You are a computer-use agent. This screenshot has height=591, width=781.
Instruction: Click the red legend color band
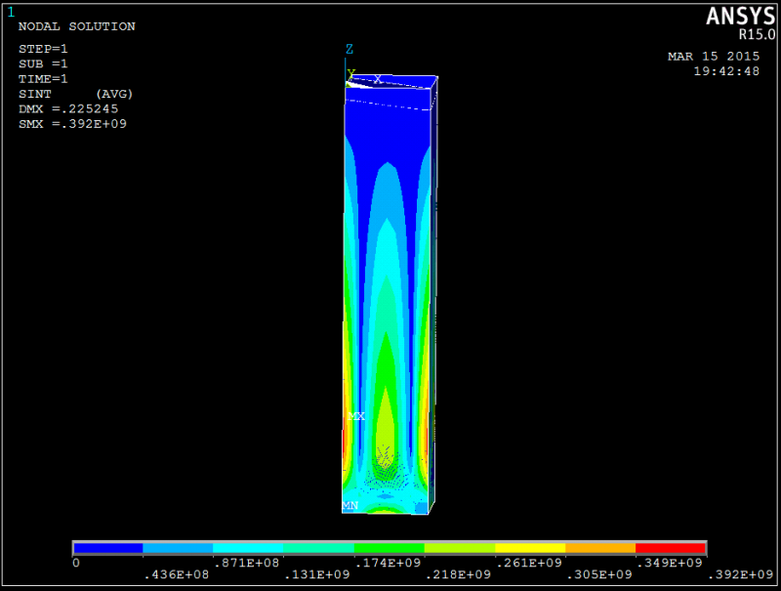pos(671,548)
